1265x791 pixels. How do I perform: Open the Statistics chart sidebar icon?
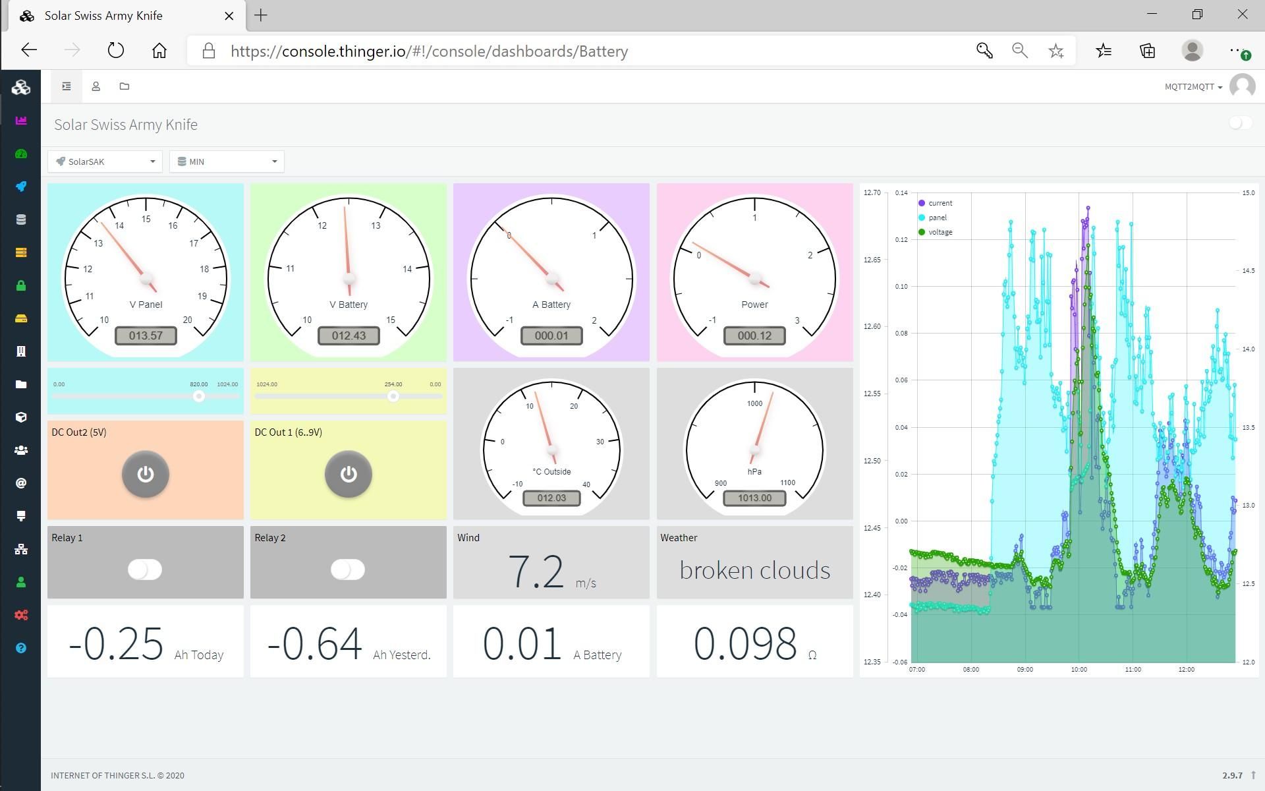[x=21, y=121]
